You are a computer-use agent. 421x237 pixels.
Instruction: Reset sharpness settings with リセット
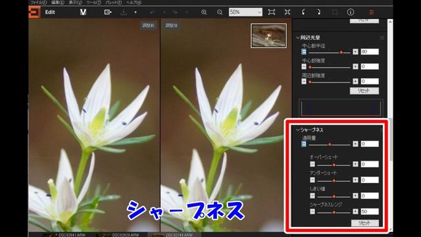(x=364, y=223)
